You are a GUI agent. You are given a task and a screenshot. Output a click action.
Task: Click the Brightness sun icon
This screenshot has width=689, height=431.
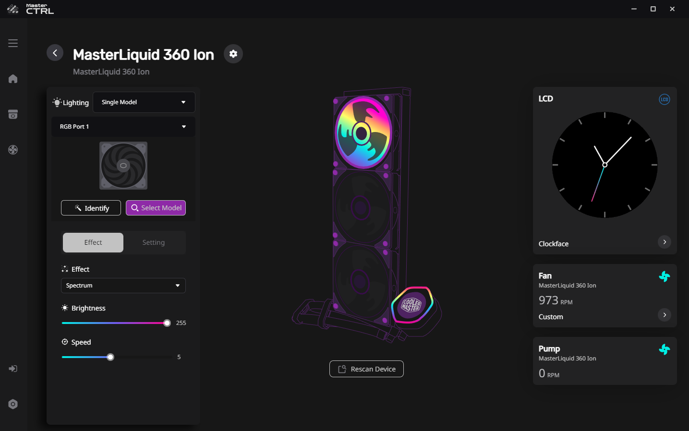click(x=65, y=308)
